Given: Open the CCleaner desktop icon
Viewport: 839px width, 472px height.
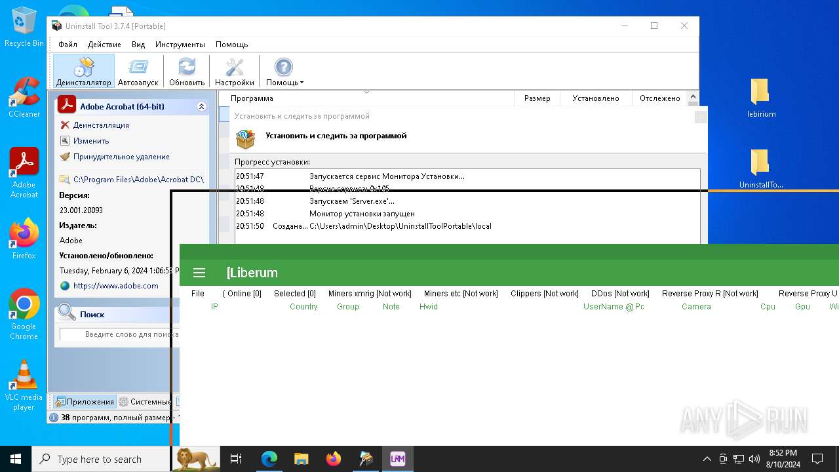Looking at the screenshot, I should click(x=24, y=97).
